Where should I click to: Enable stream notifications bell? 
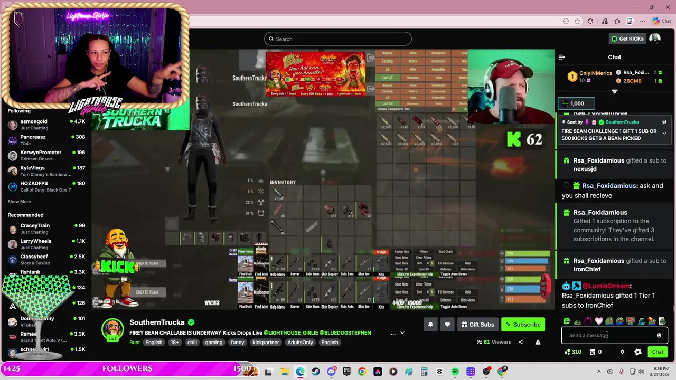click(x=430, y=325)
